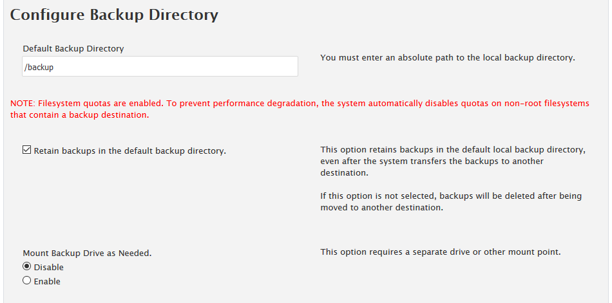The height and width of the screenshot is (303, 612).
Task: Click the 'If this option is not selected' line
Action: point(451,196)
